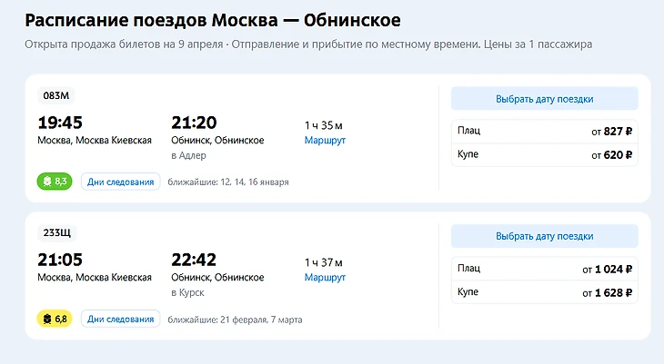Image resolution: width=664 pixels, height=364 pixels.
Task: Select Купе fare from 620 ₽
Action: coord(544,154)
